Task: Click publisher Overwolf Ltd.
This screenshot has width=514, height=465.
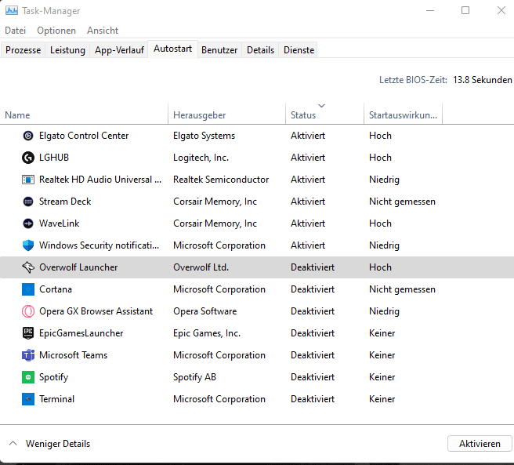Action: (x=201, y=267)
